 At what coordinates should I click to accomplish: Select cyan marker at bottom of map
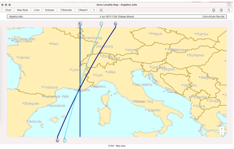tap(65, 141)
